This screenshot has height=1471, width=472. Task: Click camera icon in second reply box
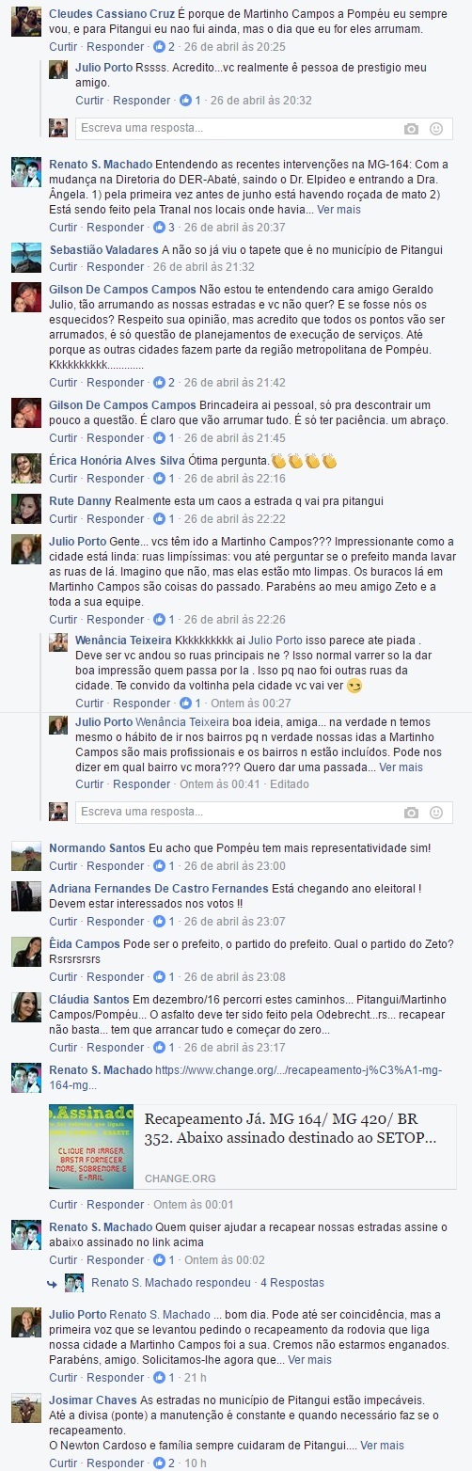pyautogui.click(x=411, y=812)
